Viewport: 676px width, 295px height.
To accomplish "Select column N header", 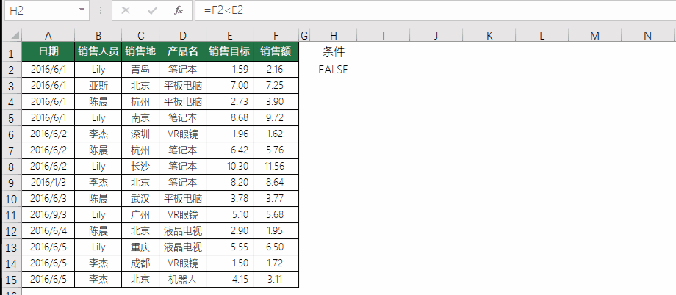I will click(x=647, y=36).
